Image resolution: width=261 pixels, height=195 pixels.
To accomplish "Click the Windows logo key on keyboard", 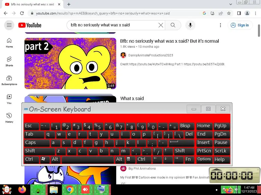I will coord(45,159).
